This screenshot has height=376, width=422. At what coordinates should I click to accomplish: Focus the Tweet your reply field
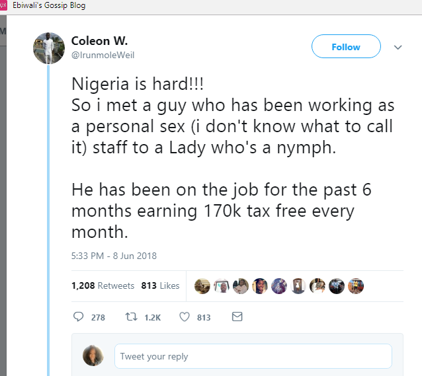[253, 356]
